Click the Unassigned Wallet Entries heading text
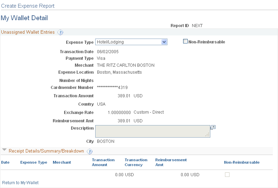Viewport: 278px width, 188px height. coord(28,32)
